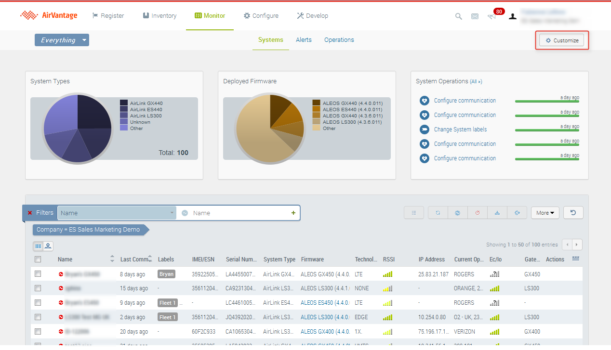
Task: Check the row with 2 days ago
Action: tap(38, 317)
